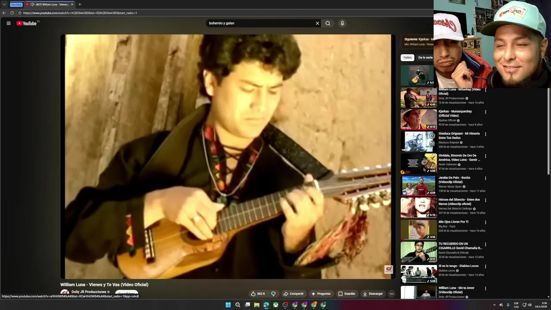The height and width of the screenshot is (310, 551).
Task: Open Windows taskbar search
Action: point(238,305)
